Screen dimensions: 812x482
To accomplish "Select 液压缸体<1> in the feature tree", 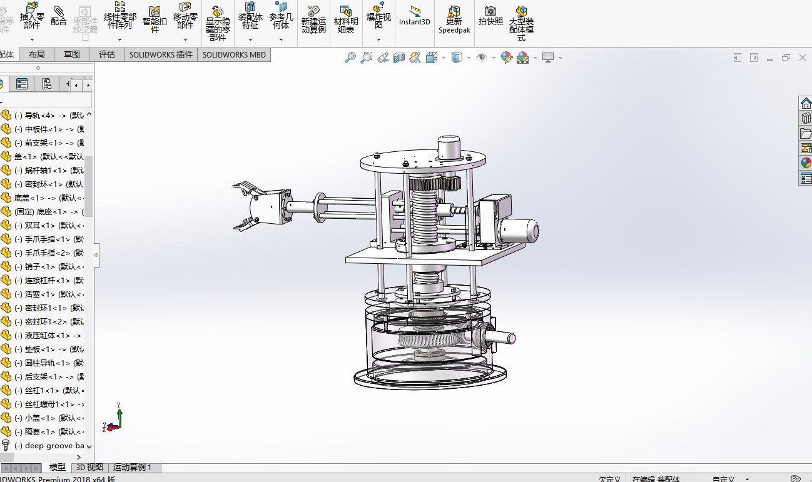I will point(43,335).
